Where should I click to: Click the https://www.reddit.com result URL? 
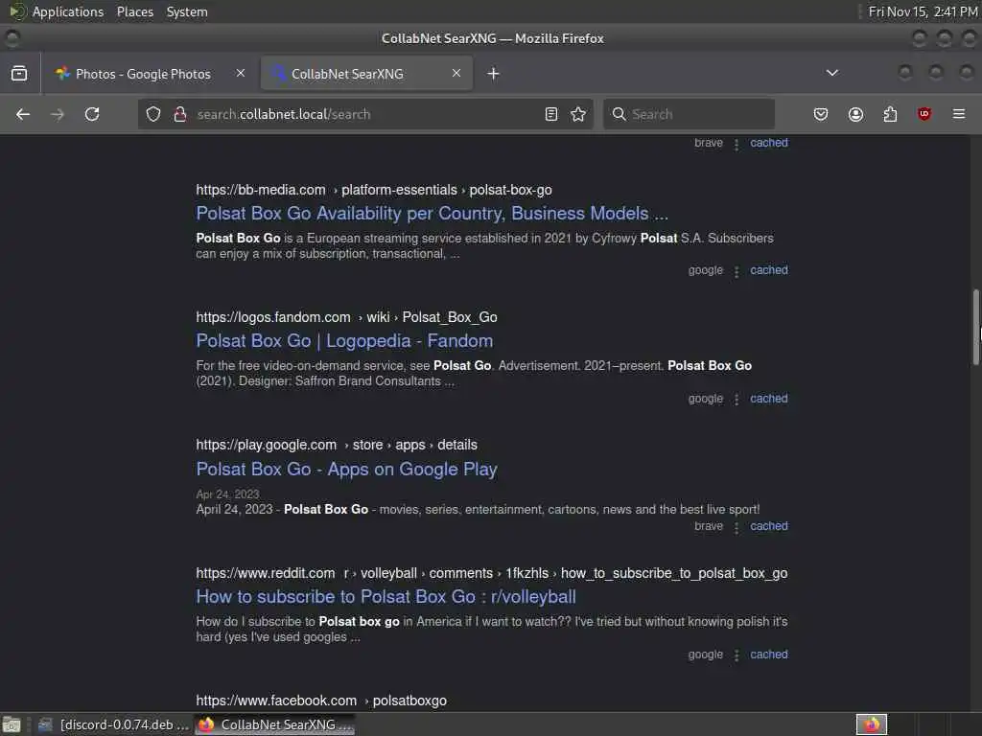pos(492,573)
